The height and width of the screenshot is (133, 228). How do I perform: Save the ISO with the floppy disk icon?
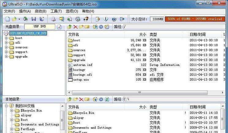pos(34,19)
